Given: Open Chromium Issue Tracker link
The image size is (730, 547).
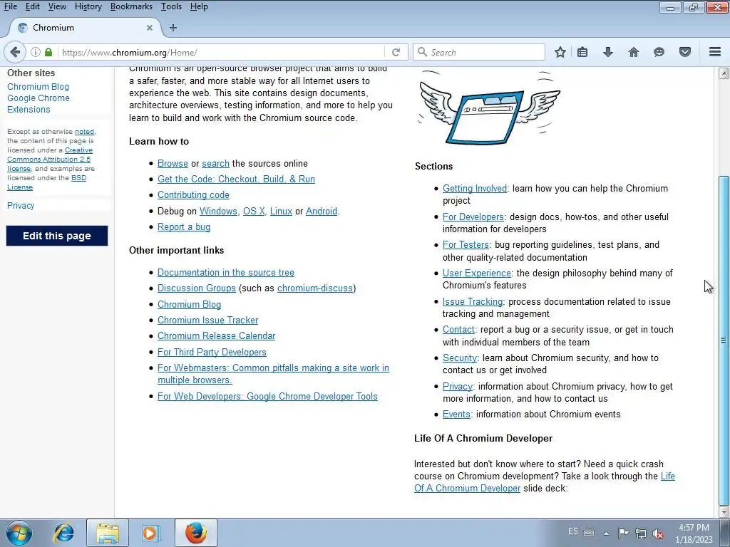Looking at the screenshot, I should pyautogui.click(x=207, y=320).
